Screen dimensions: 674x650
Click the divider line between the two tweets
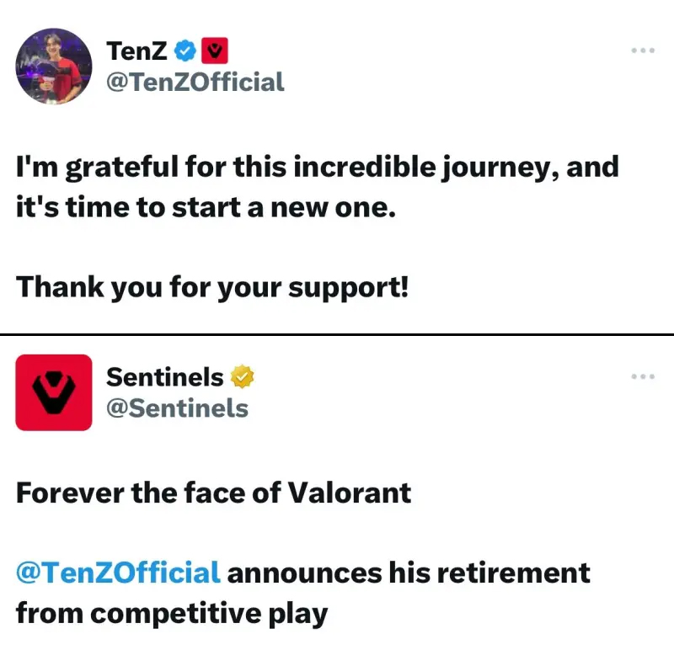337,334
